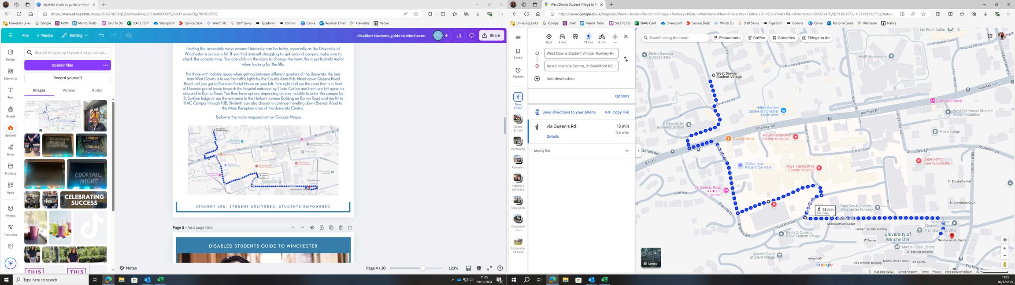Screen dimensions: 1015x285
Task: Open the Google Maps hamburger menu
Action: 518,37
